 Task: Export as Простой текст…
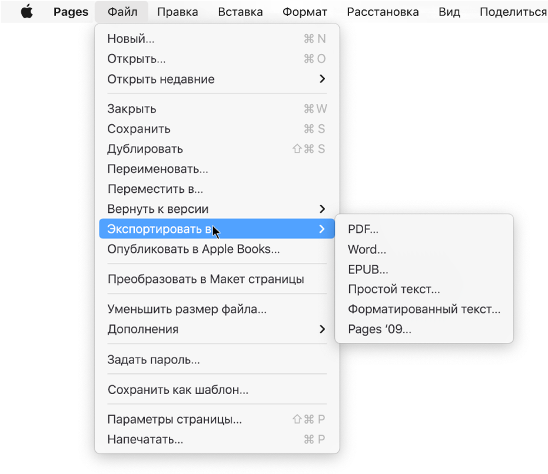coord(394,289)
